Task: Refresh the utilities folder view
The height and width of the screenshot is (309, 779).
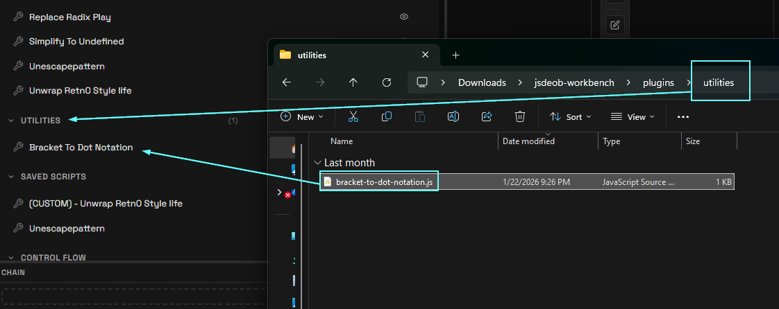Action: (x=387, y=83)
